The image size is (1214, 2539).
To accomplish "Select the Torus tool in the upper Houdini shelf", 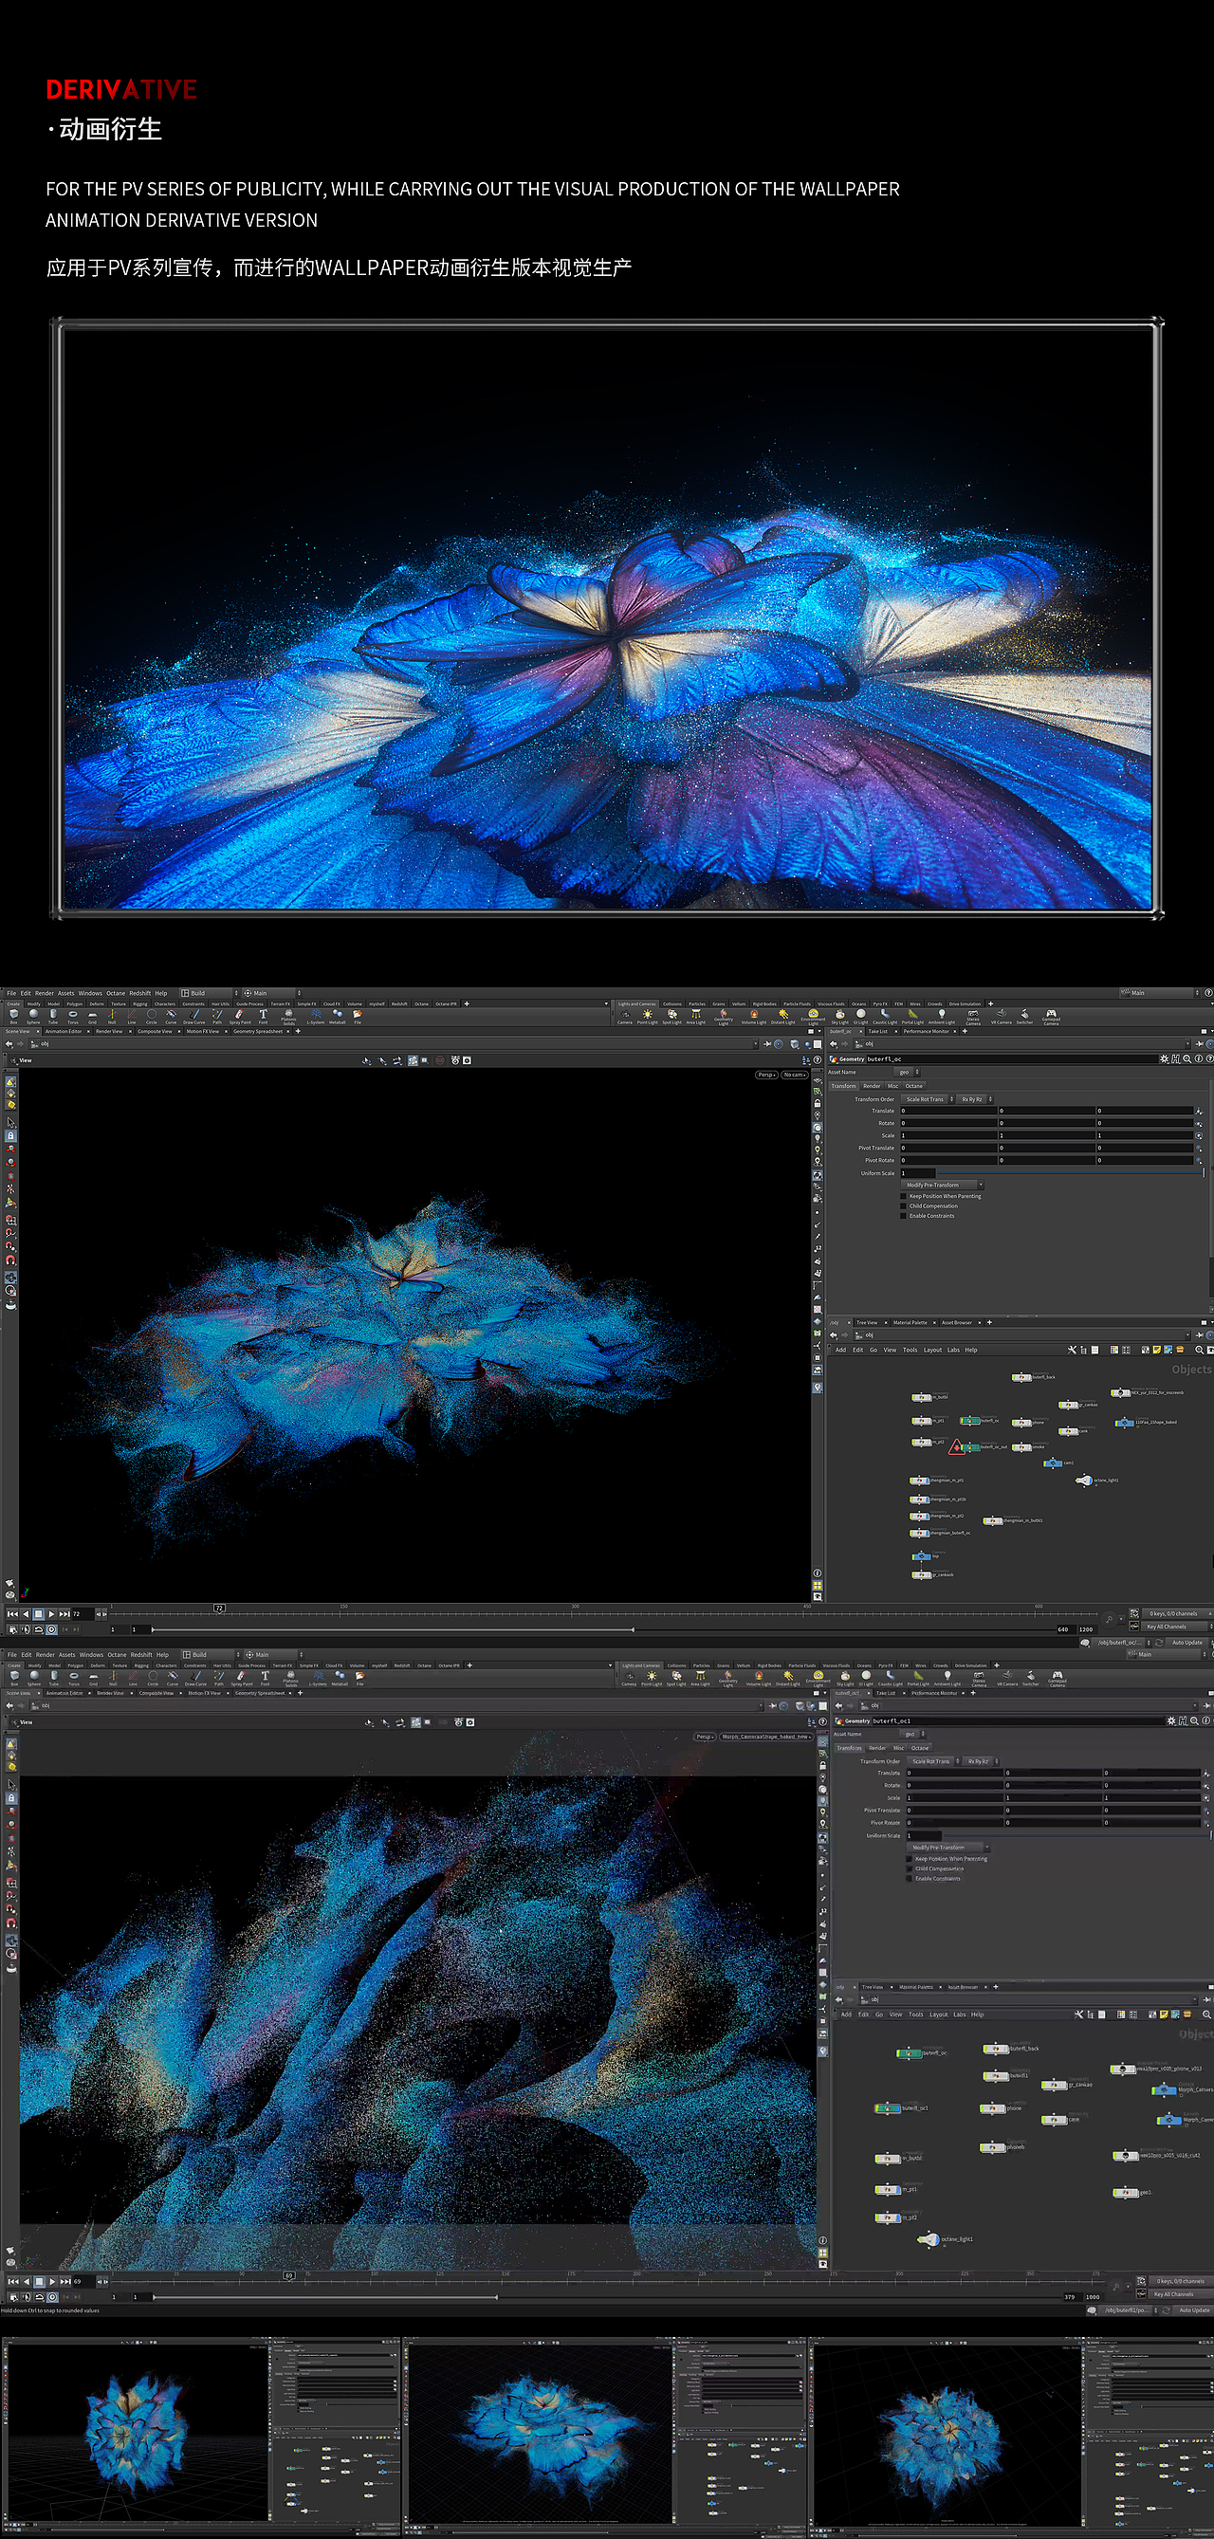I will point(73,1015).
